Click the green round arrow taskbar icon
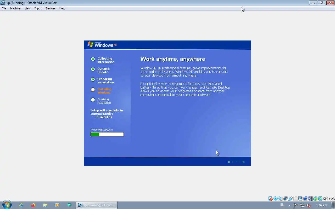The width and height of the screenshot is (335, 209). [69, 205]
